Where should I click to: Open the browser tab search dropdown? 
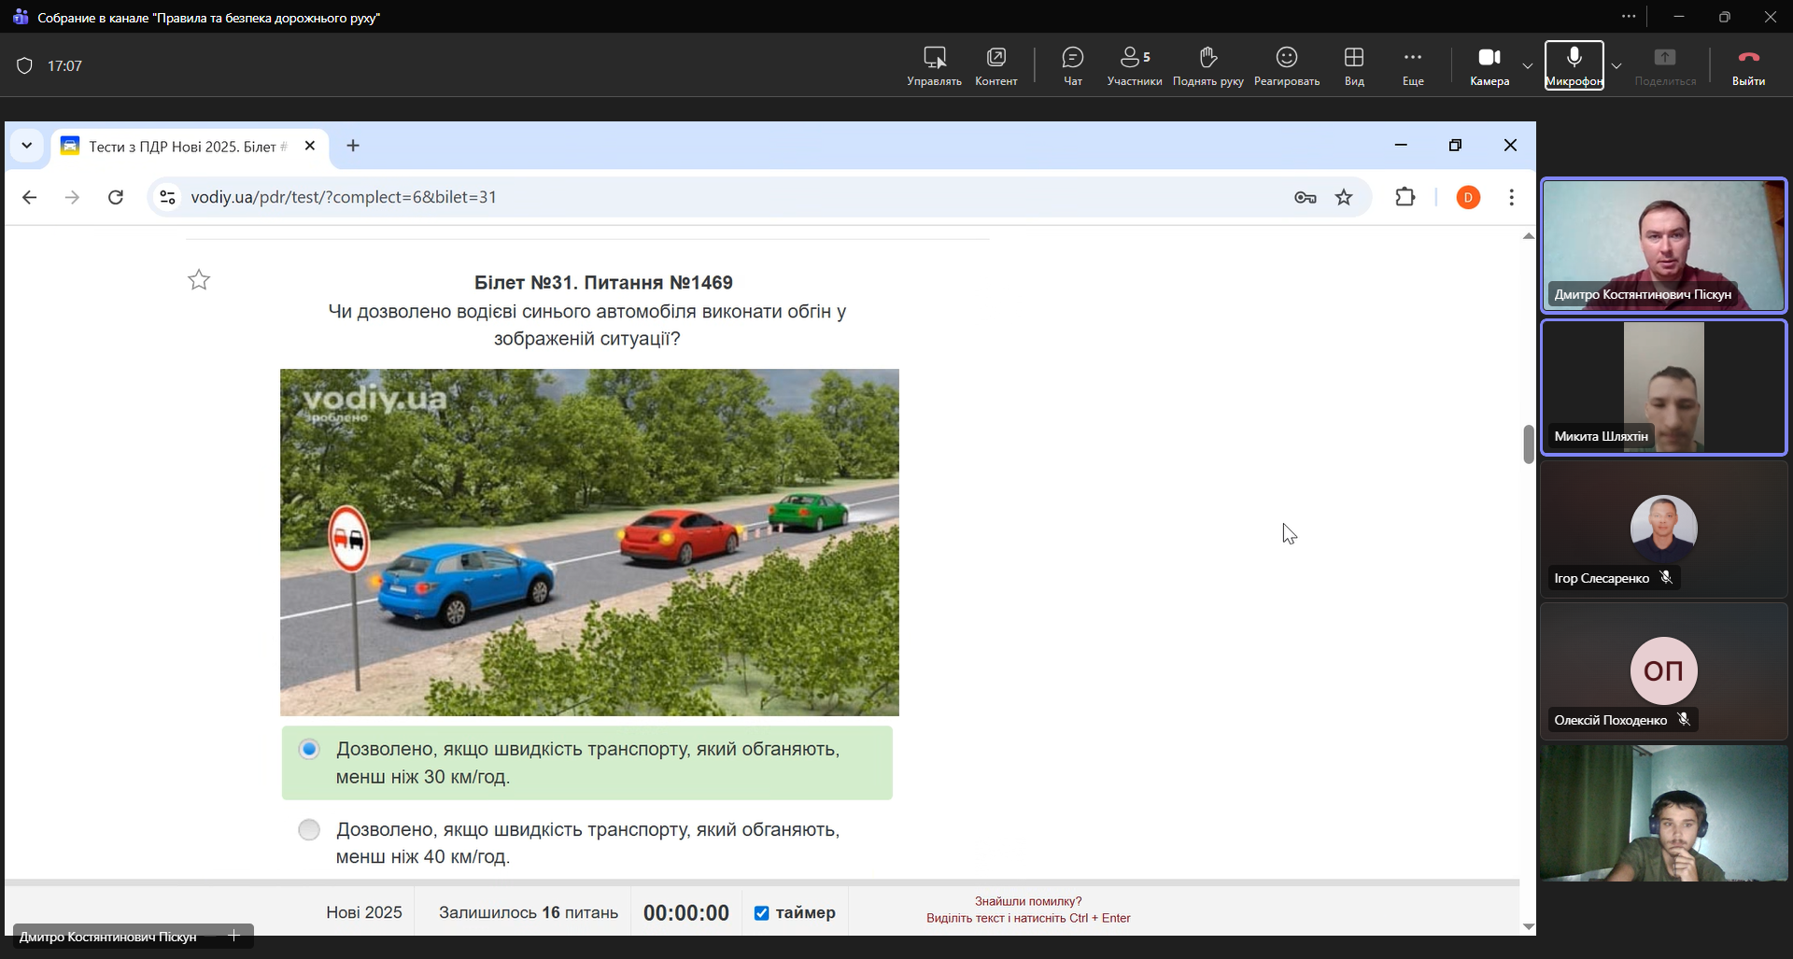coord(27,146)
